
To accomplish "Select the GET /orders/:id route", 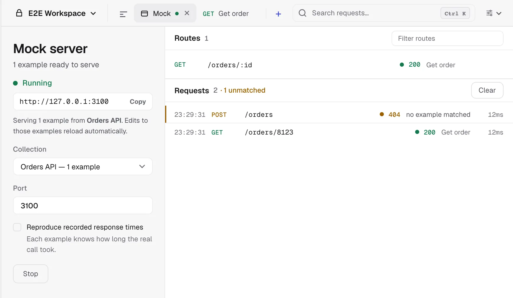I will click(339, 65).
